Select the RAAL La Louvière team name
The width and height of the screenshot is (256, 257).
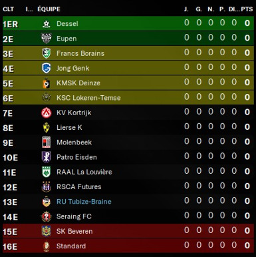coord(84,172)
